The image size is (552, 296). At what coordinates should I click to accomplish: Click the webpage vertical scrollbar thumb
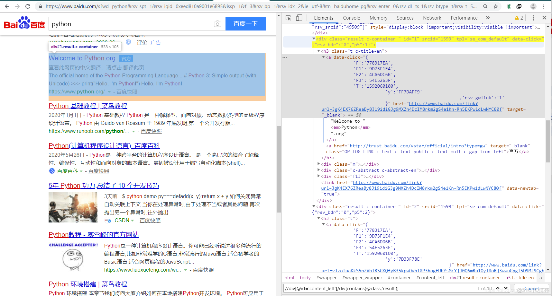(279, 169)
